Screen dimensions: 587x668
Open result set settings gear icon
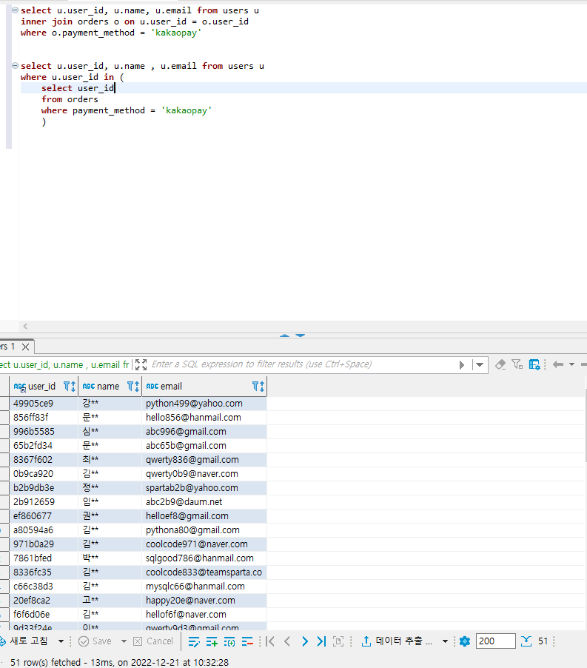(x=465, y=641)
